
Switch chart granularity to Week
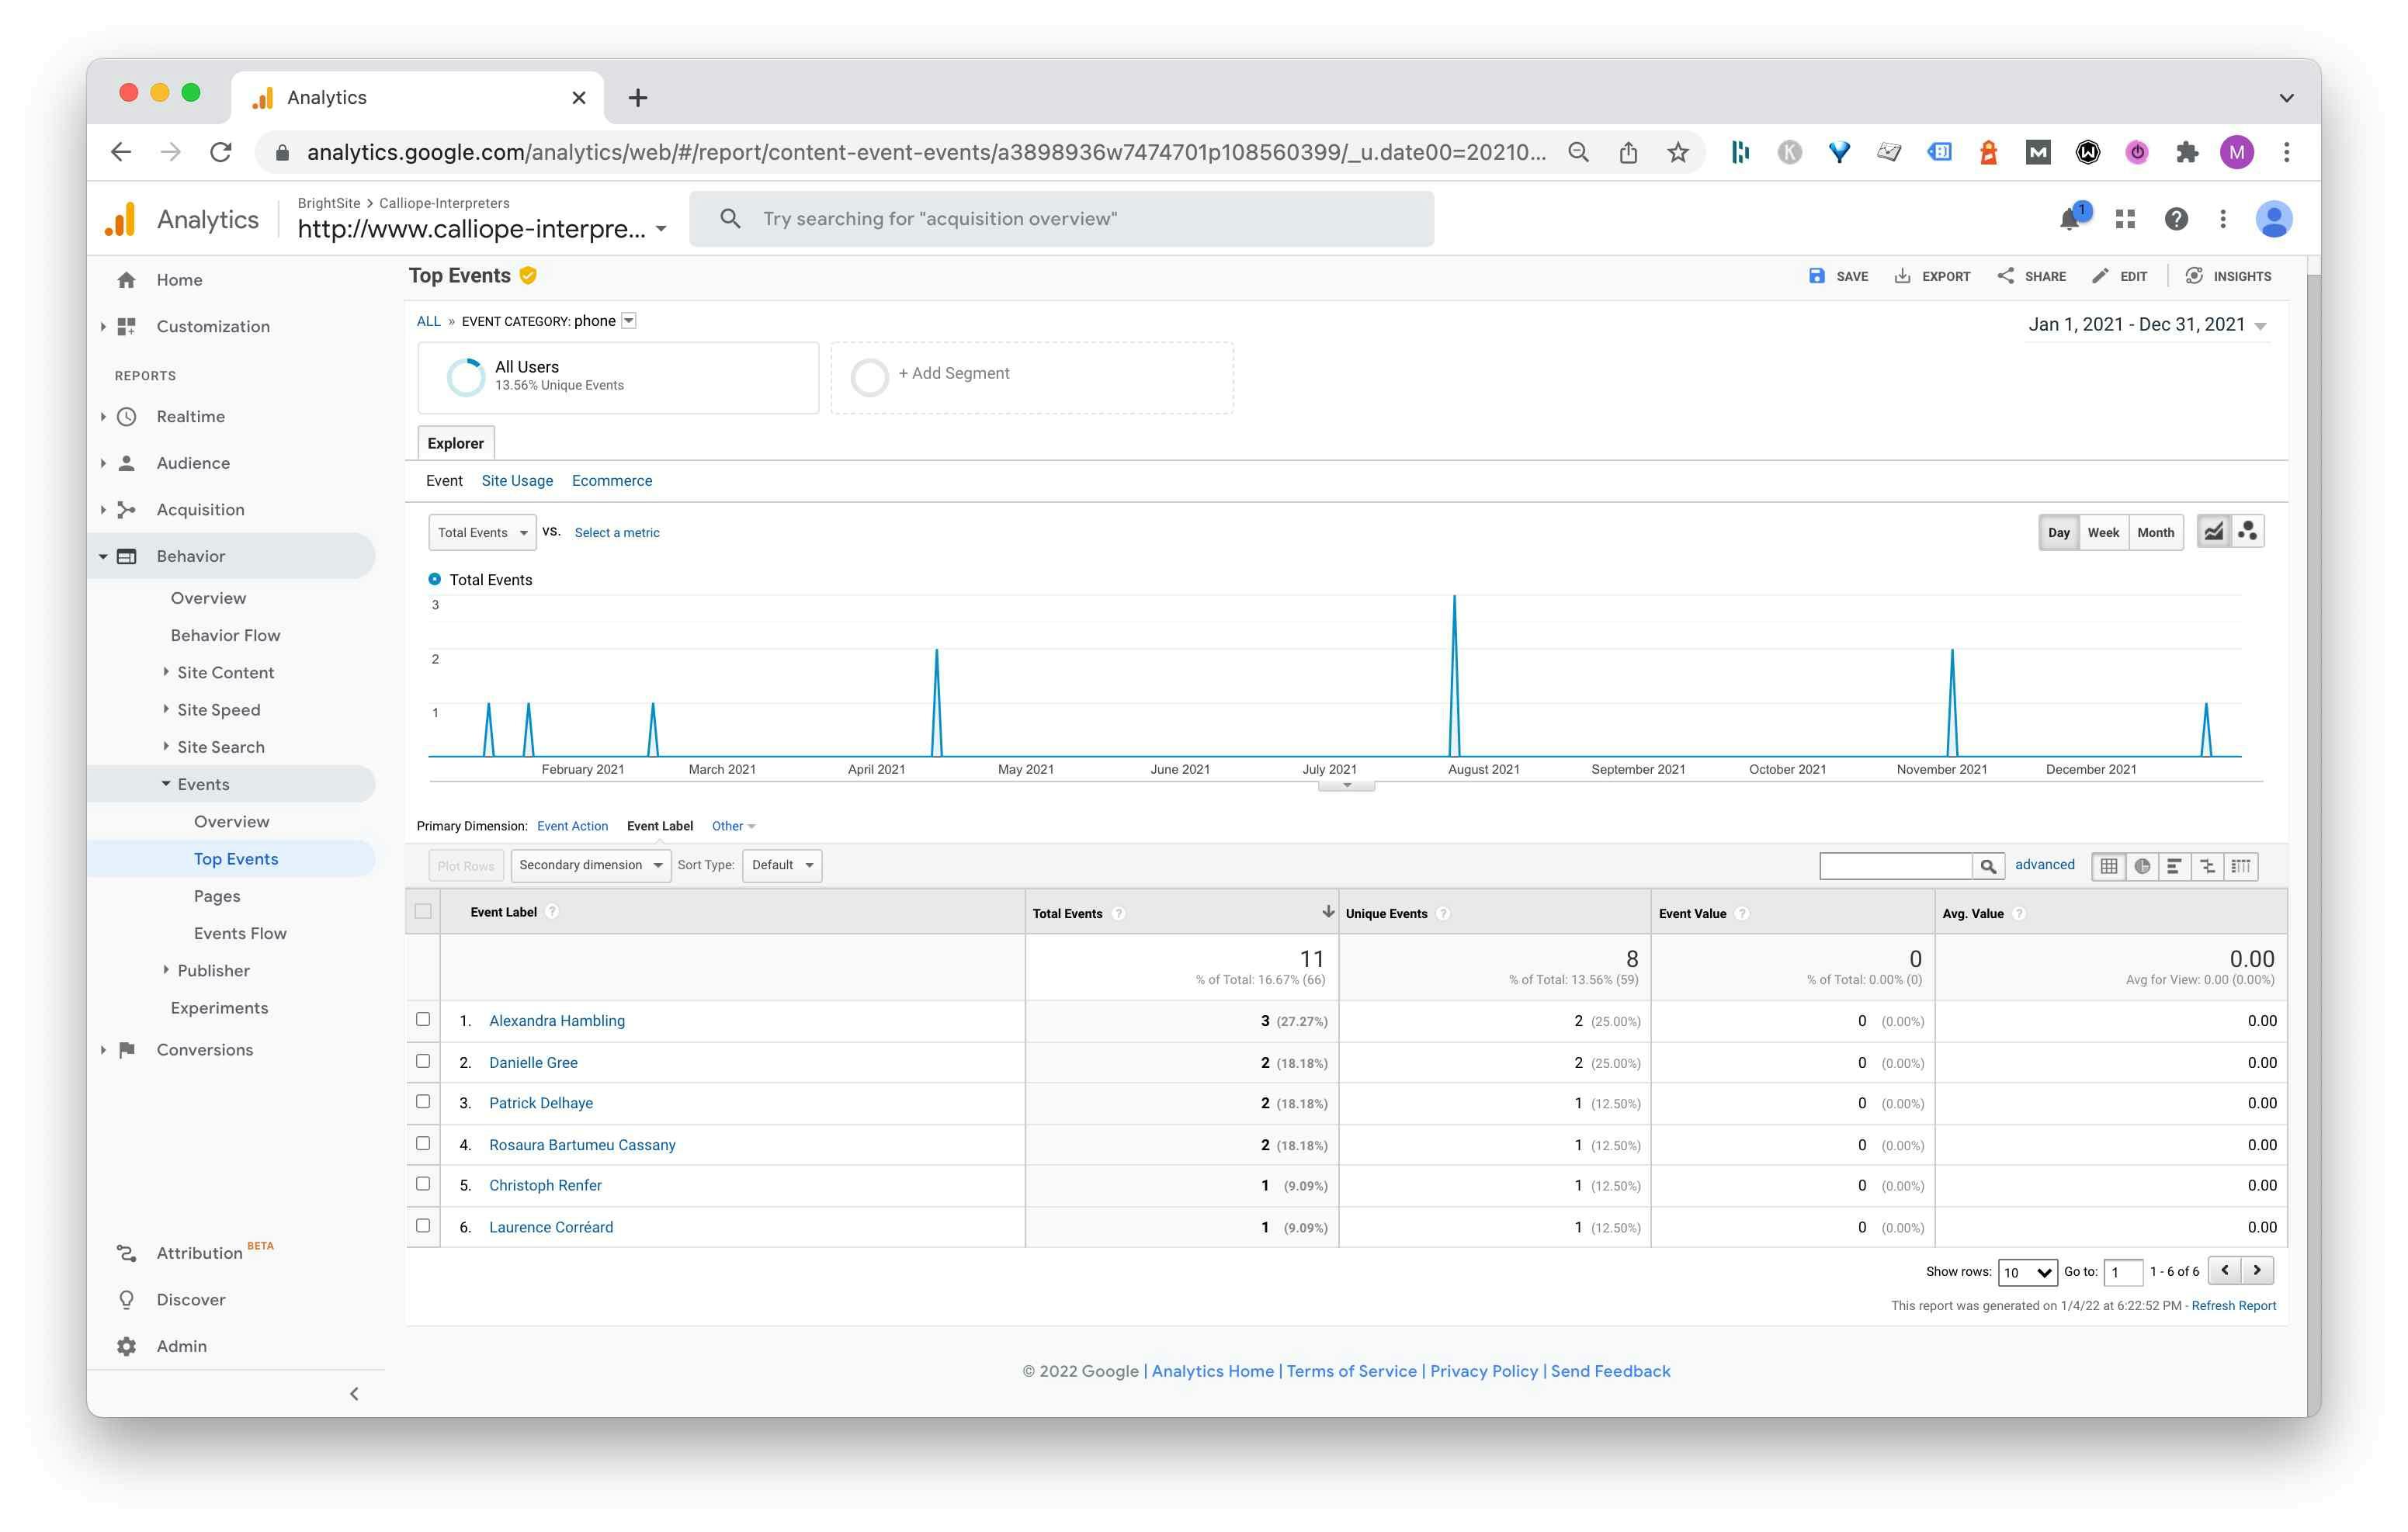2102,533
